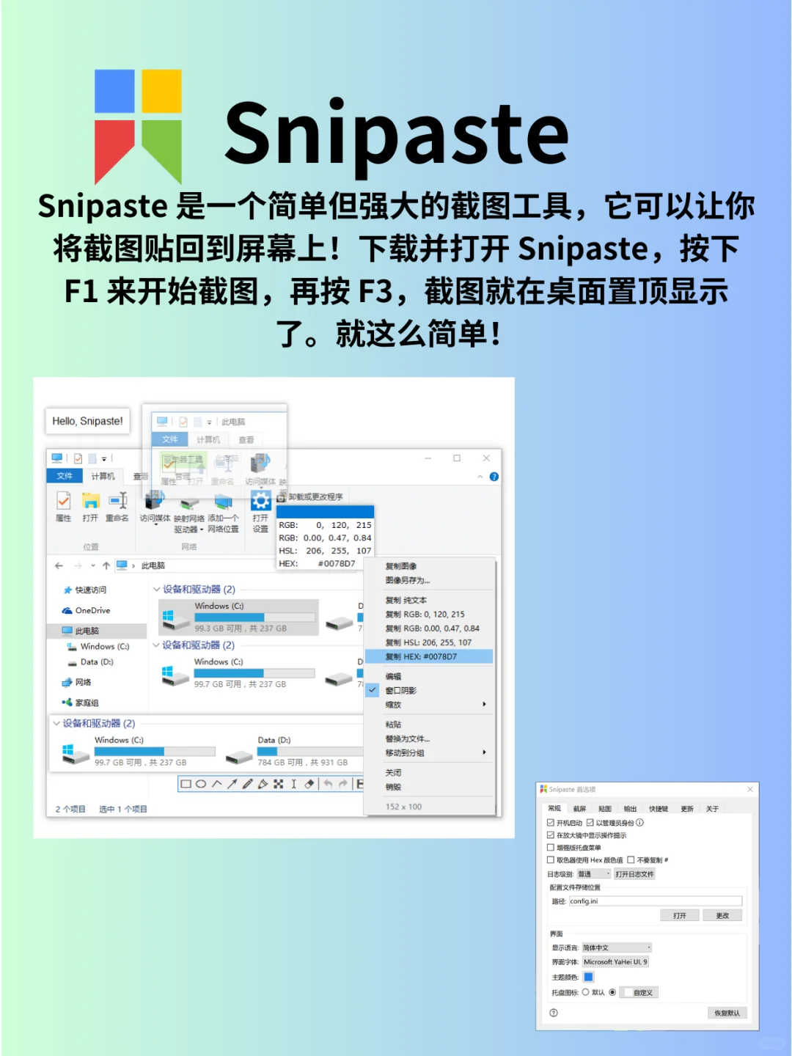
Task: Click the blue help icon in Explorer
Action: [x=494, y=477]
